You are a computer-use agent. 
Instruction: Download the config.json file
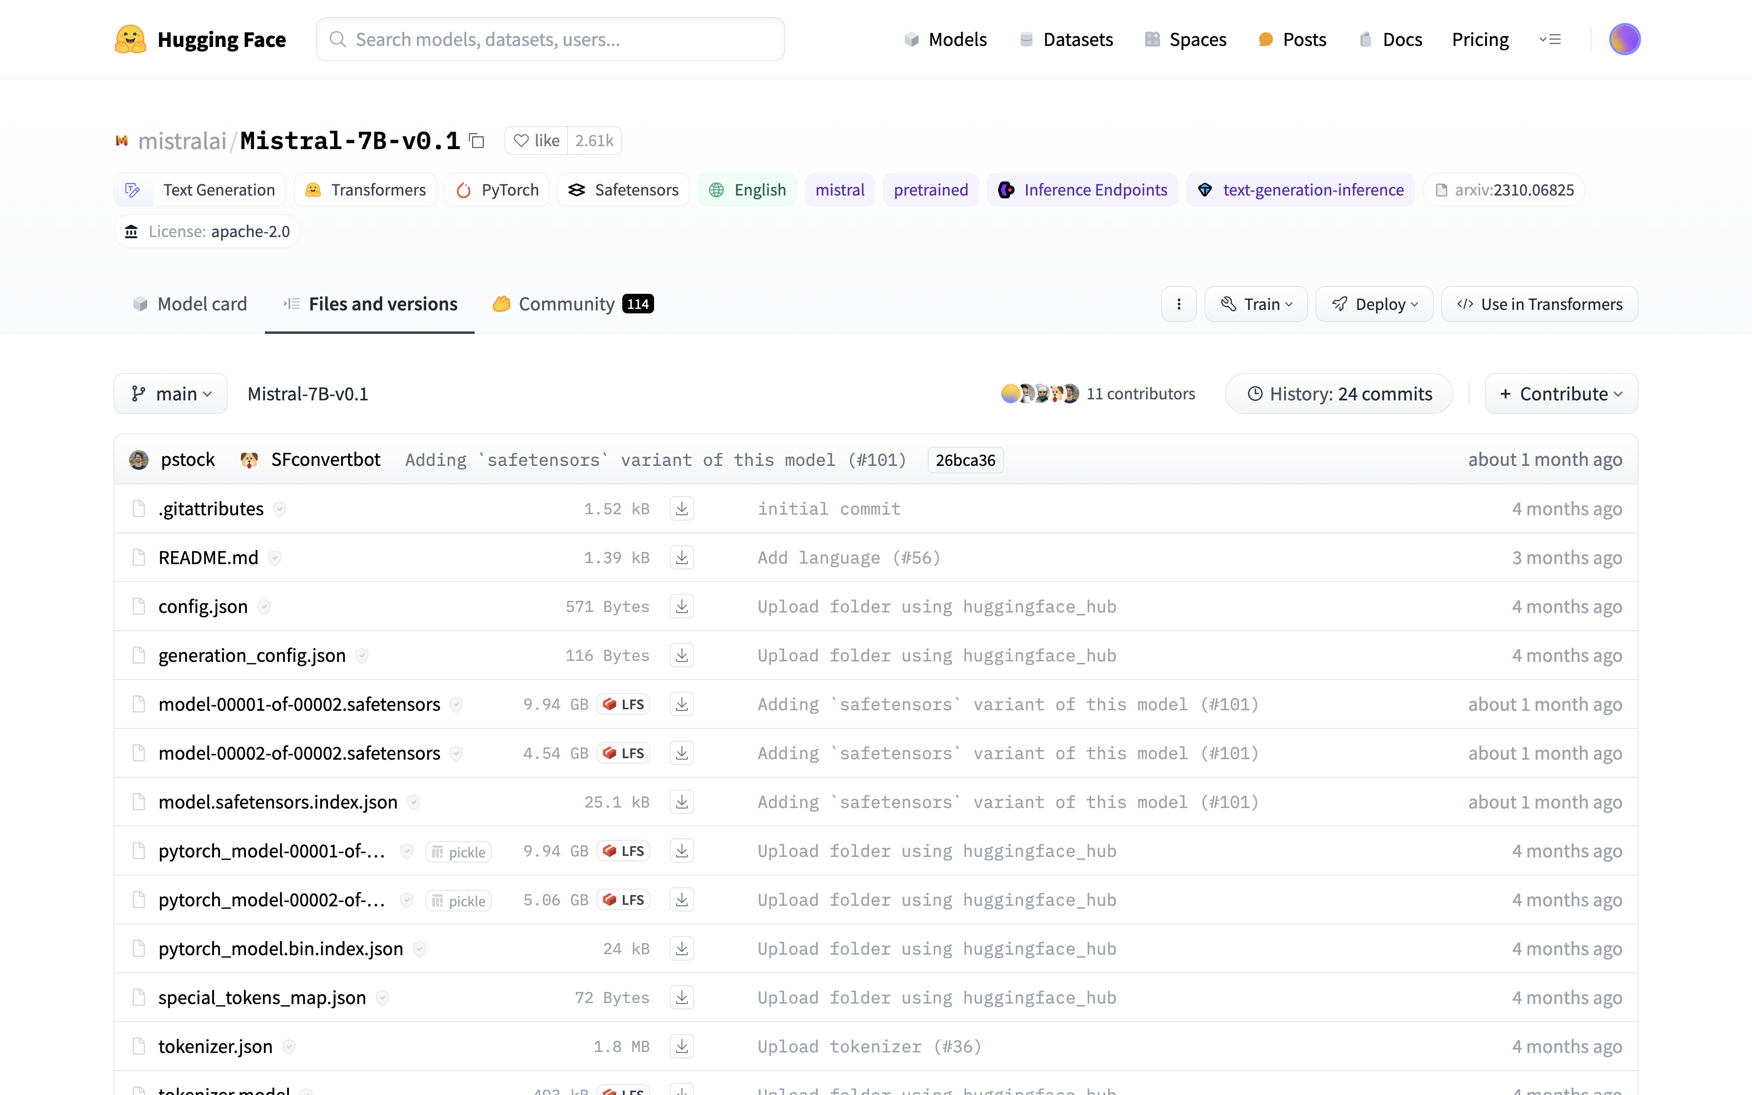click(681, 606)
